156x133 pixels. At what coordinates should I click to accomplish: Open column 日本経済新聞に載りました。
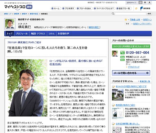(128, 124)
